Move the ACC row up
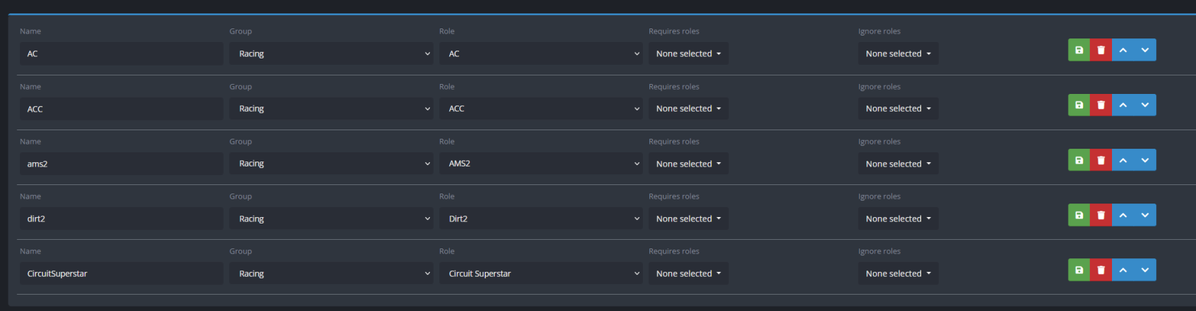 1123,105
